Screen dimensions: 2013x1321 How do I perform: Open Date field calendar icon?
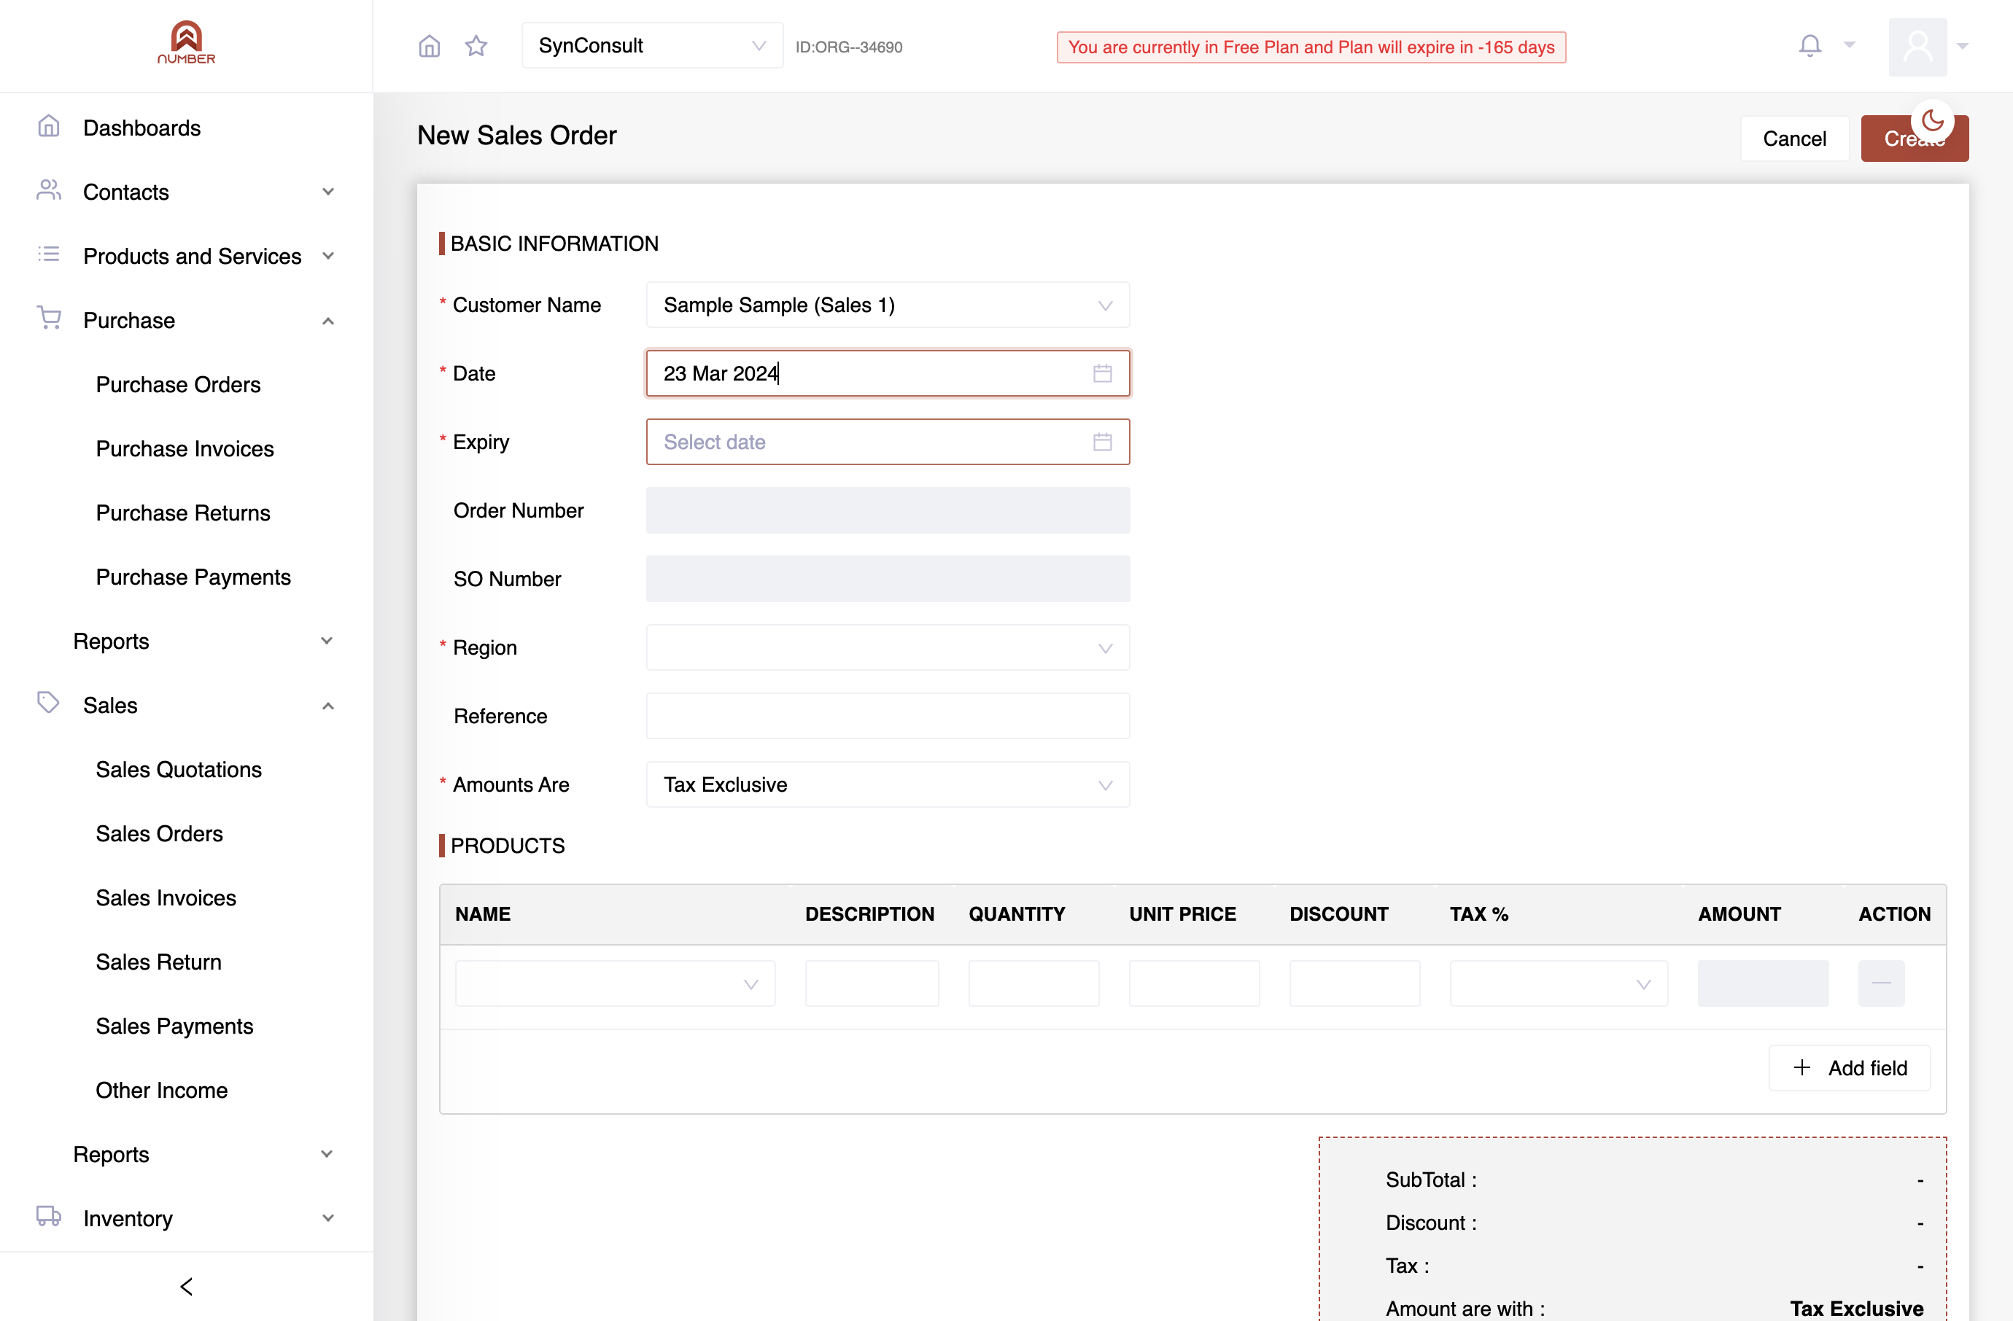(1102, 373)
